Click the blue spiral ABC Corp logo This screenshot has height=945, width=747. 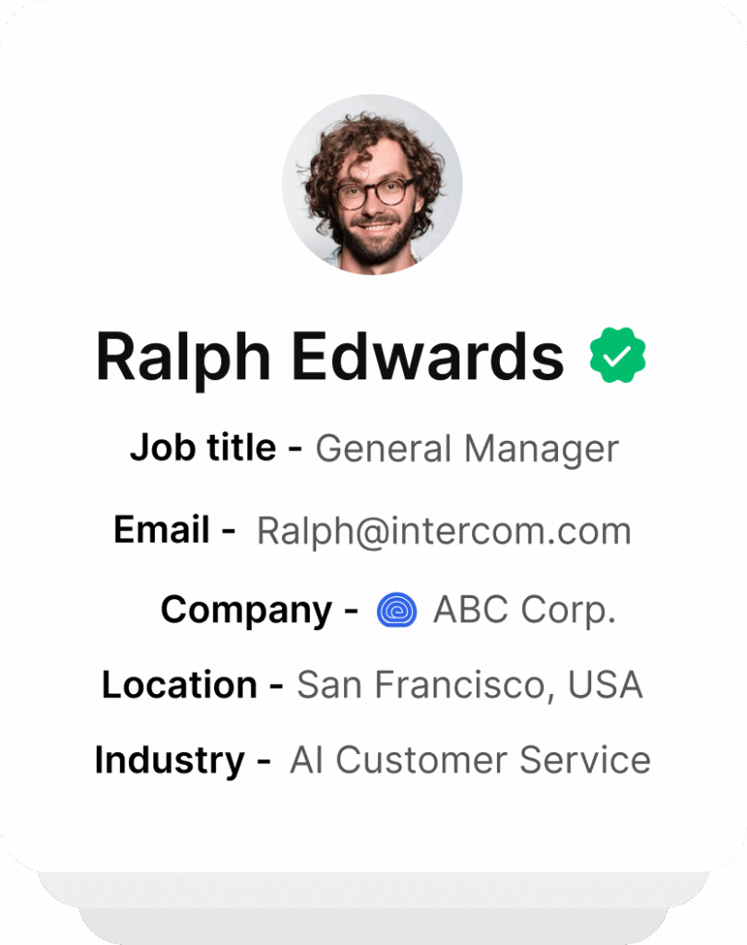tap(397, 611)
